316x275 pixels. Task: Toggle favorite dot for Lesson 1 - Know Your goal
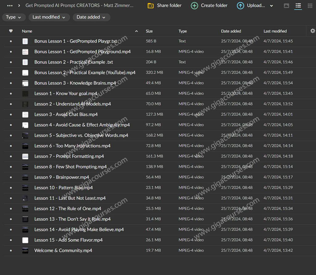click(x=11, y=94)
